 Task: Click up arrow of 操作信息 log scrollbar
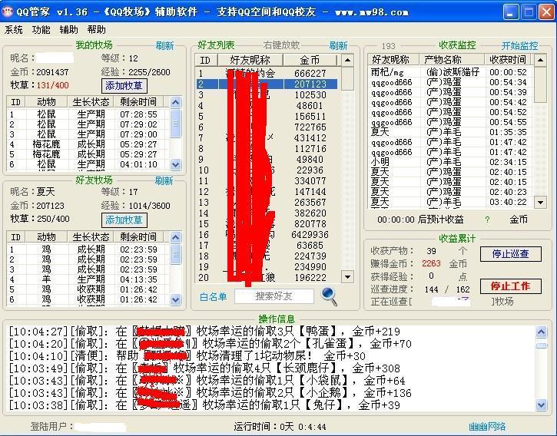[x=542, y=332]
